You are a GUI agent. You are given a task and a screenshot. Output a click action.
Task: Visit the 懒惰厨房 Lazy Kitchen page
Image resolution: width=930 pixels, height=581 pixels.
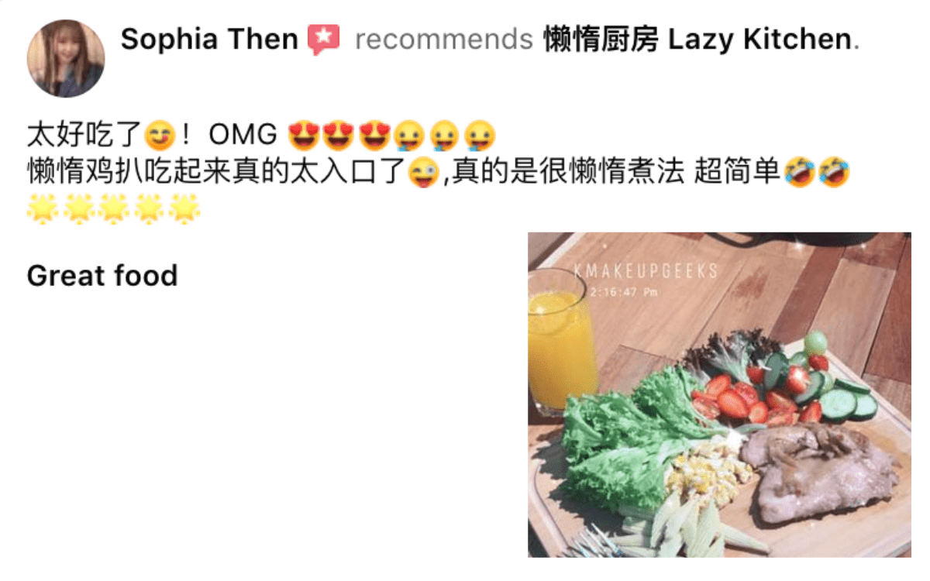pos(697,39)
